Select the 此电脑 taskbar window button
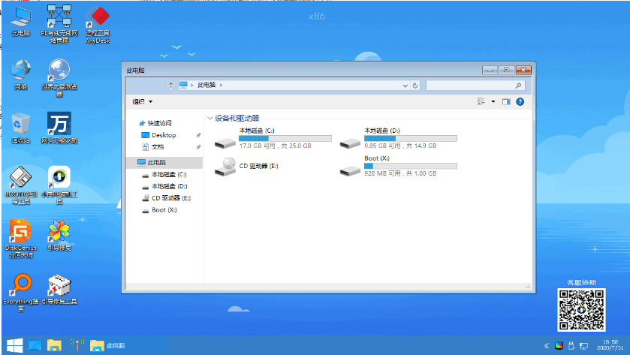 (107, 345)
